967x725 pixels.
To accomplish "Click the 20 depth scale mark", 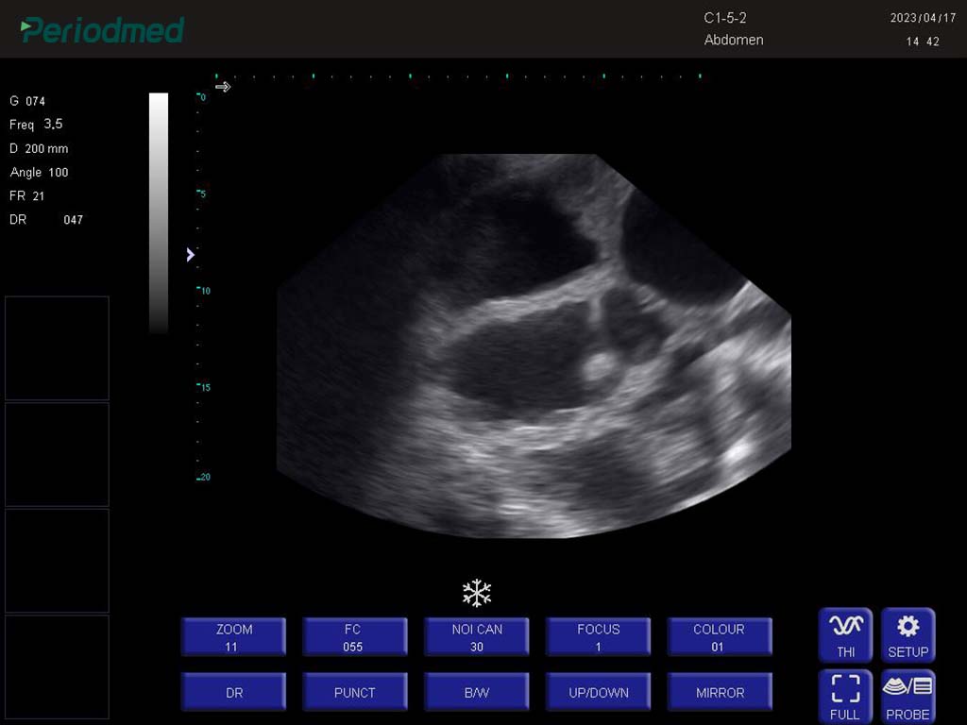I will [204, 477].
